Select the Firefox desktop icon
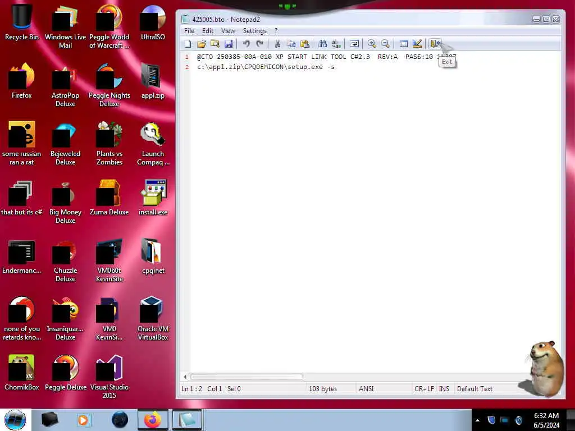 tap(22, 81)
